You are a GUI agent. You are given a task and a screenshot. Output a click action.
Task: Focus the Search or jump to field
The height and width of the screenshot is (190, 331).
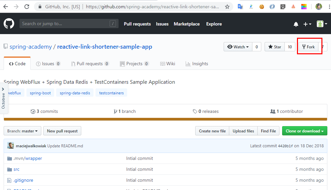click(x=64, y=24)
